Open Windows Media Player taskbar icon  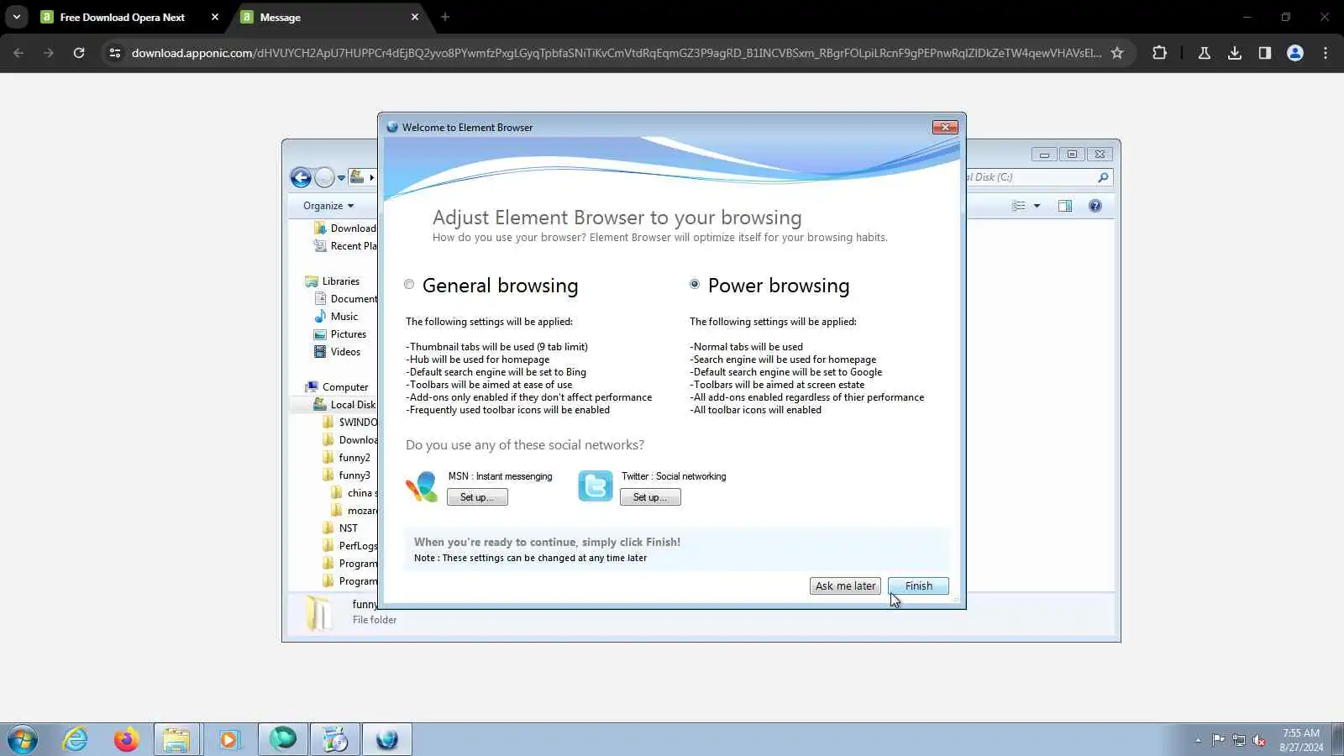coord(228,739)
